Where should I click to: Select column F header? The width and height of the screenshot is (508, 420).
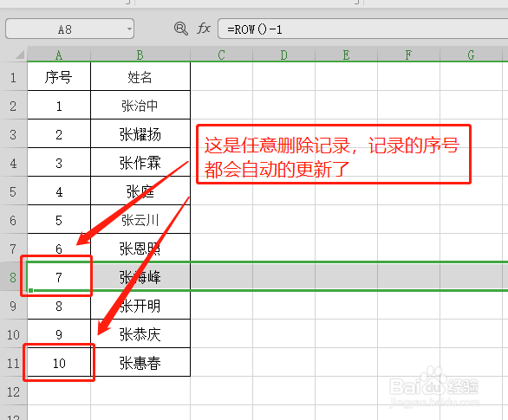pos(408,55)
